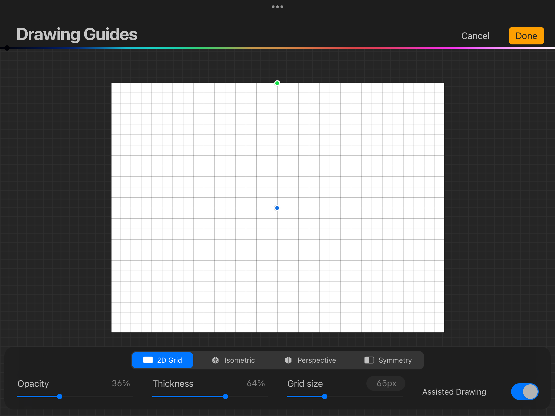Cancel the drawing guide changes

point(475,36)
